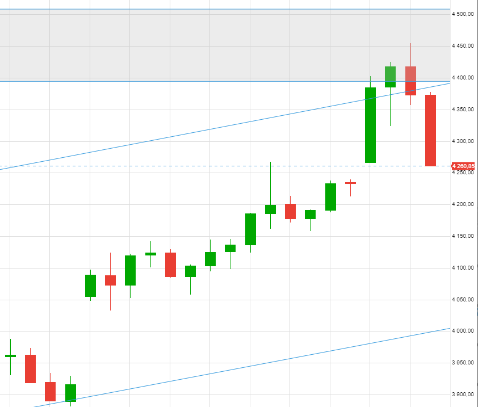This screenshot has width=478, height=407.
Task: Click the 4 200,00 price axis label
Action: [464, 204]
